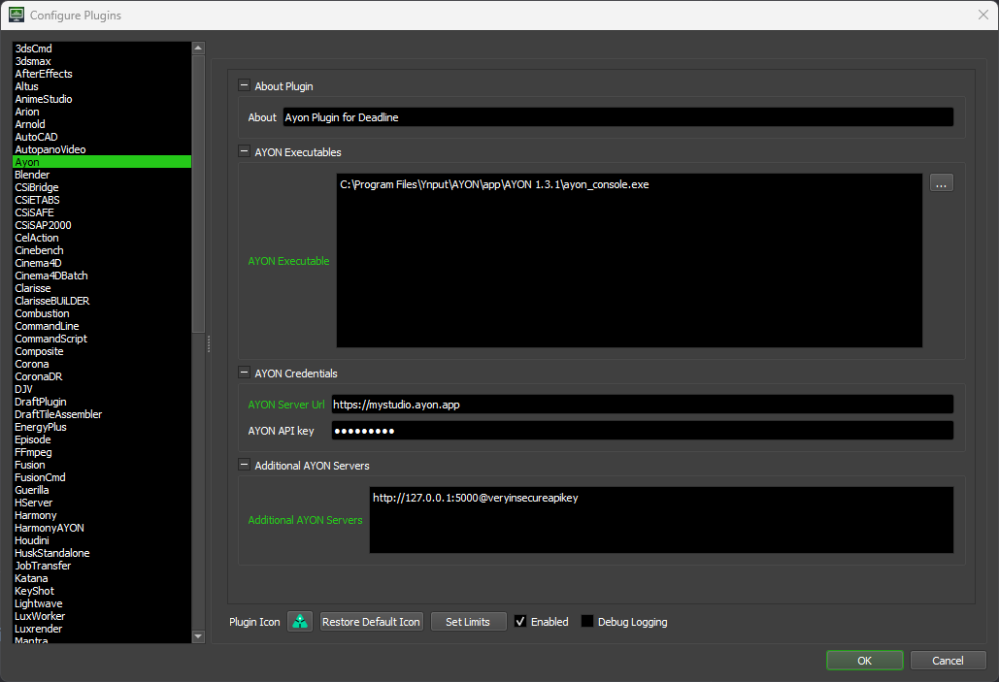Click the plugin list scroll down arrow
Screen dimensions: 999x682
point(198,636)
